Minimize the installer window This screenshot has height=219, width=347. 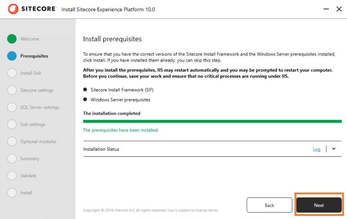(x=326, y=9)
